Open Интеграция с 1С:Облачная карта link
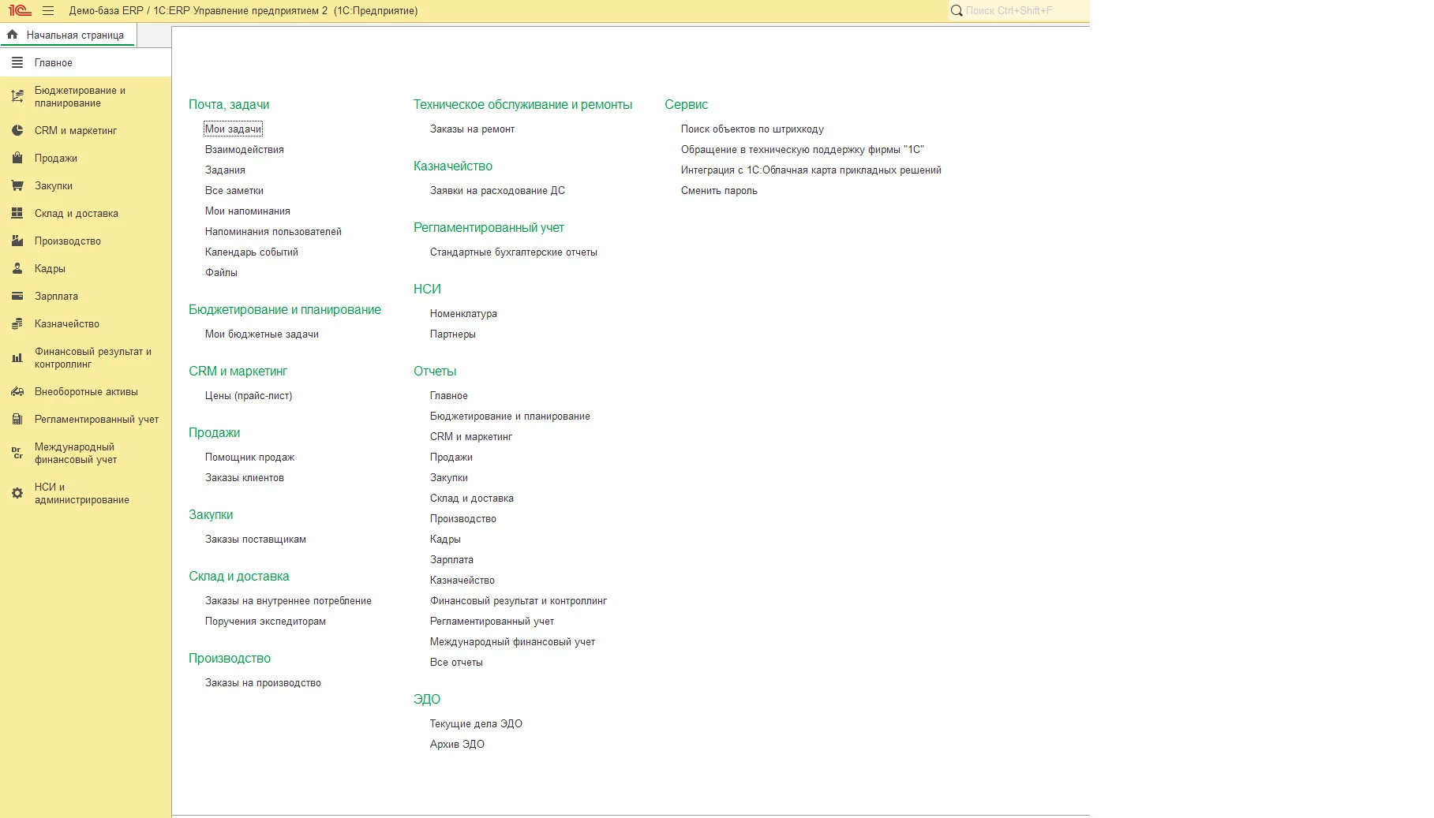 pyautogui.click(x=811, y=170)
